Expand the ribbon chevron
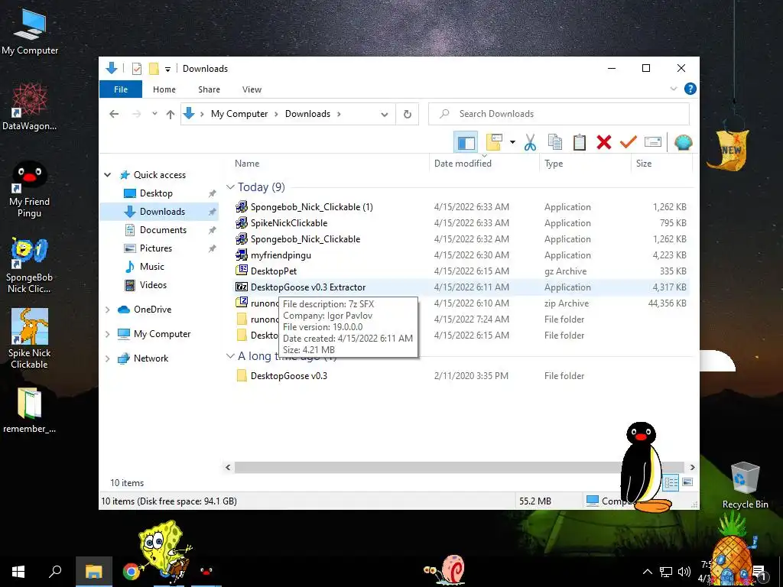 point(673,89)
